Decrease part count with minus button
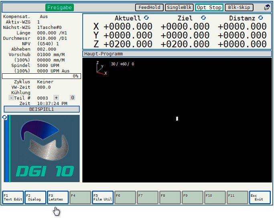The image size is (274, 220). pos(11,98)
